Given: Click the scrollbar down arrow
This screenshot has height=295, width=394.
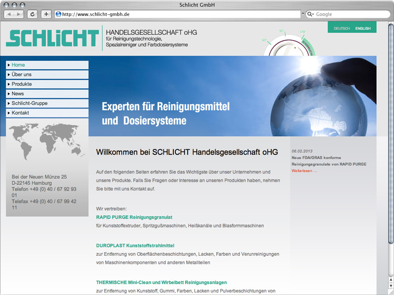Looking at the screenshot, I should (391, 286).
